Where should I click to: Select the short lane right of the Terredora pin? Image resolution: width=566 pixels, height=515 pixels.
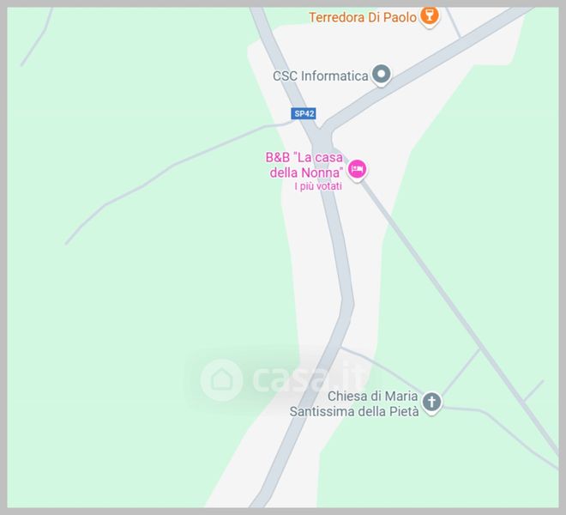453,22
